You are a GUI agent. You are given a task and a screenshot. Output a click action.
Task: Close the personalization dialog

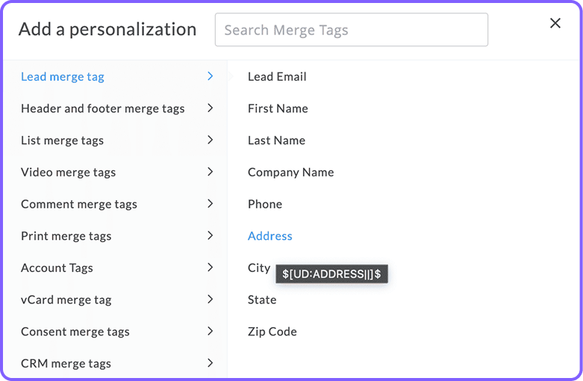(555, 23)
